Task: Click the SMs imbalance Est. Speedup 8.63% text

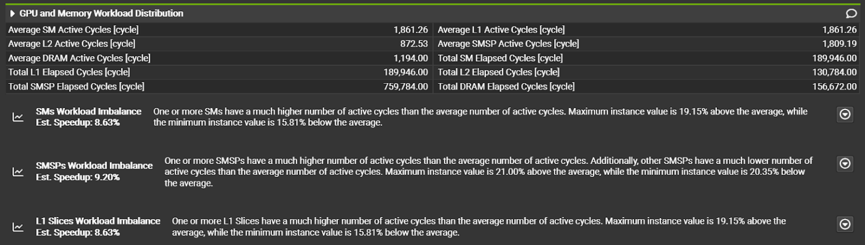Action: (78, 122)
